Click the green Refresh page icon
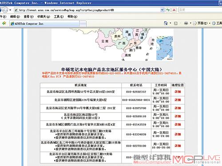222x166 pixels. pyautogui.click(x=168, y=10)
